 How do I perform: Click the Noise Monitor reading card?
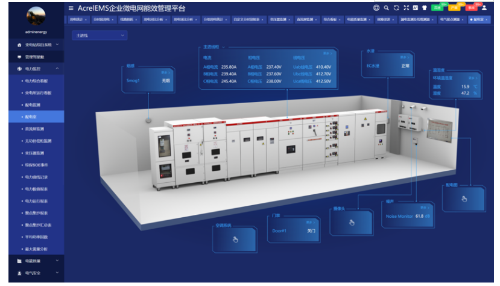[x=407, y=215]
